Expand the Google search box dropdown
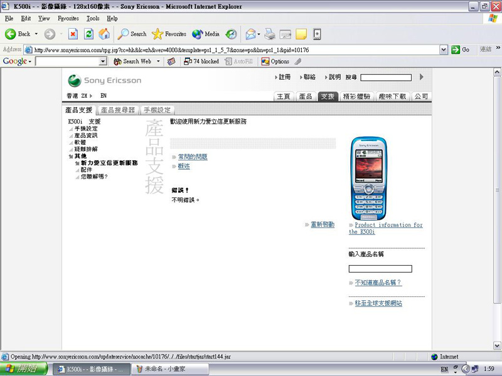 point(105,61)
